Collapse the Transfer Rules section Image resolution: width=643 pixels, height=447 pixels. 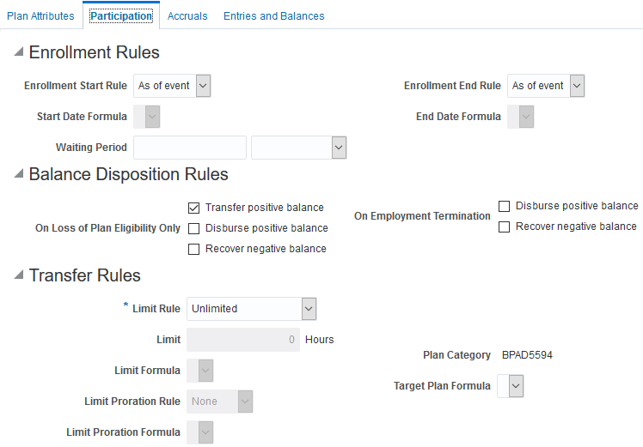click(x=19, y=276)
